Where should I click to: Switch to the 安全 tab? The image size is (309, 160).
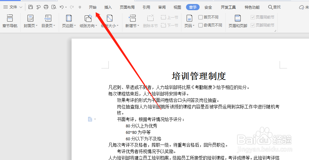(x=208, y=7)
